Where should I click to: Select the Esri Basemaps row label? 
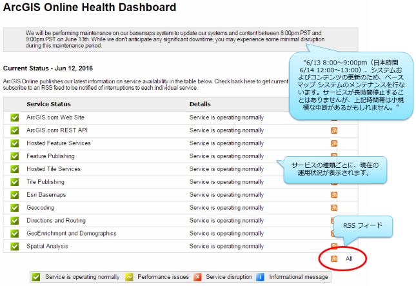(46, 195)
